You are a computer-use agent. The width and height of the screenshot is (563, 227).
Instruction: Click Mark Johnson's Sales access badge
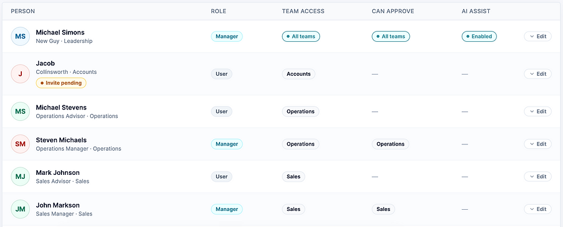coord(294,177)
